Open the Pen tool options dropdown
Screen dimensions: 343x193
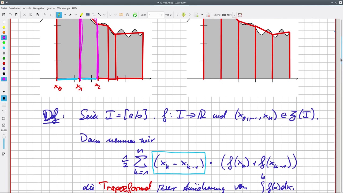click(65, 15)
